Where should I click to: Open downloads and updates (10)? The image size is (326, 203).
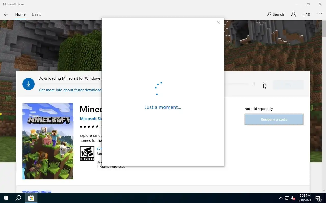pos(306,14)
